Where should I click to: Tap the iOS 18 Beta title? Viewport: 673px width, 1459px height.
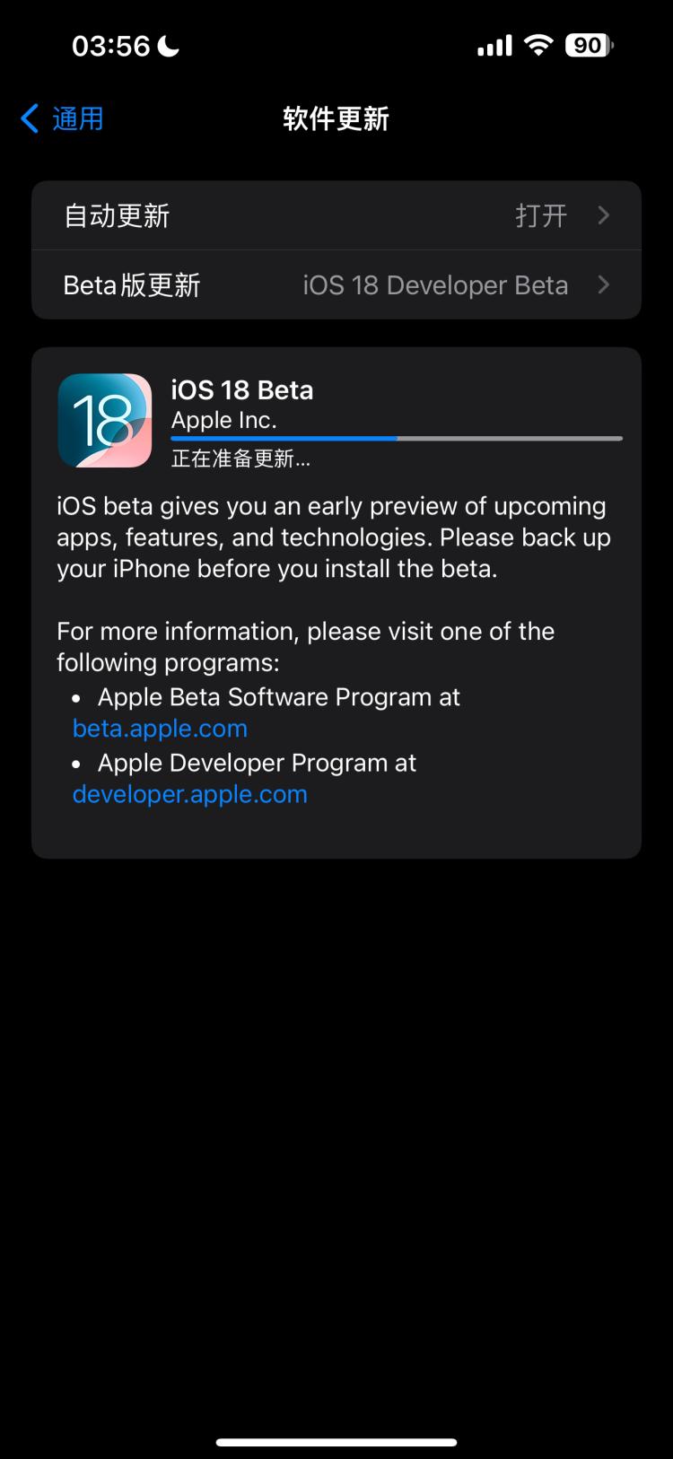click(242, 390)
